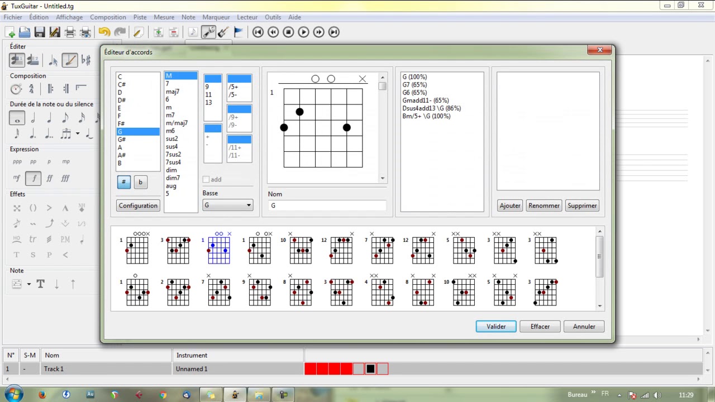
Task: Select chord type maj7
Action: click(180, 92)
